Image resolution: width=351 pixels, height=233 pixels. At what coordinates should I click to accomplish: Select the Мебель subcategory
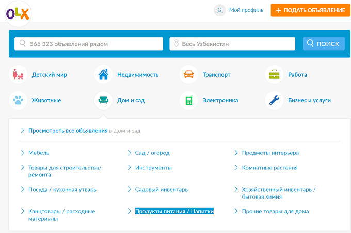click(x=39, y=153)
